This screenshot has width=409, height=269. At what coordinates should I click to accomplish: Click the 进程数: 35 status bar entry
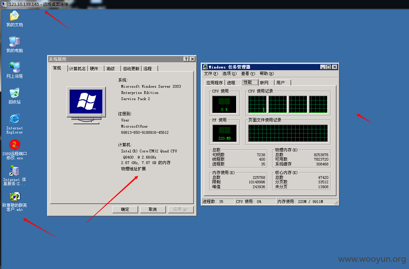[x=218, y=202]
